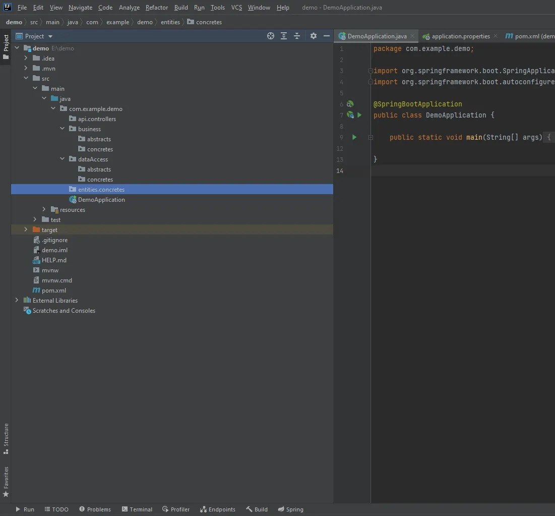Open the Terminal tool window

(137, 509)
